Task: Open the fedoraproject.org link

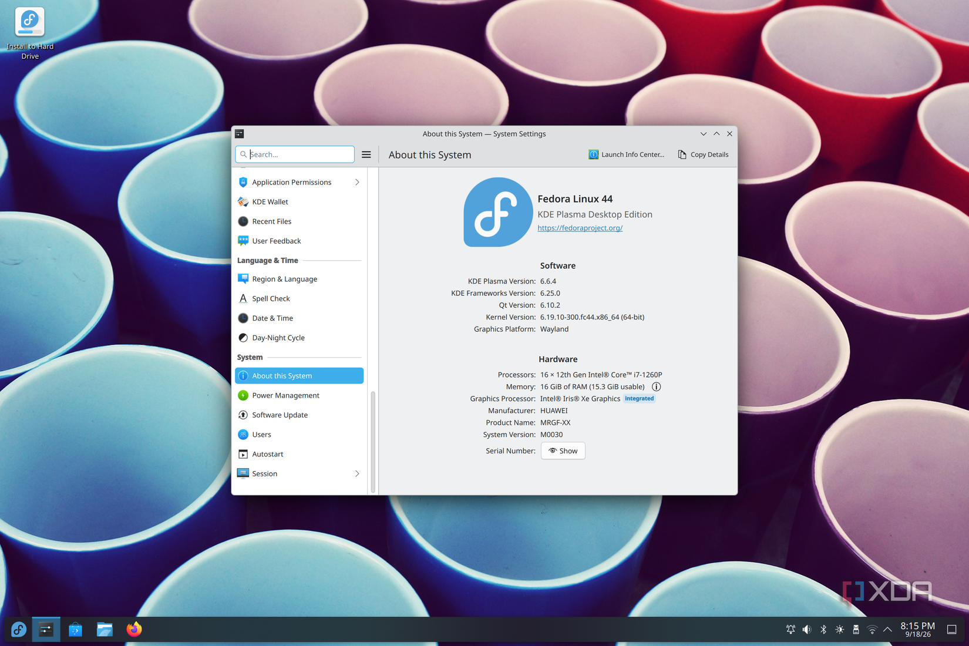Action: [580, 228]
